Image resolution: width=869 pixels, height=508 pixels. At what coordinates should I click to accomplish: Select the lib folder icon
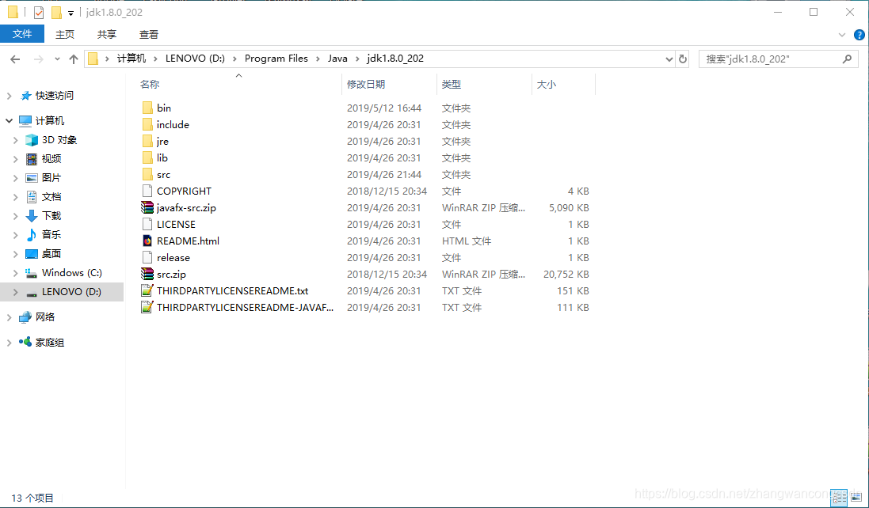tap(147, 157)
